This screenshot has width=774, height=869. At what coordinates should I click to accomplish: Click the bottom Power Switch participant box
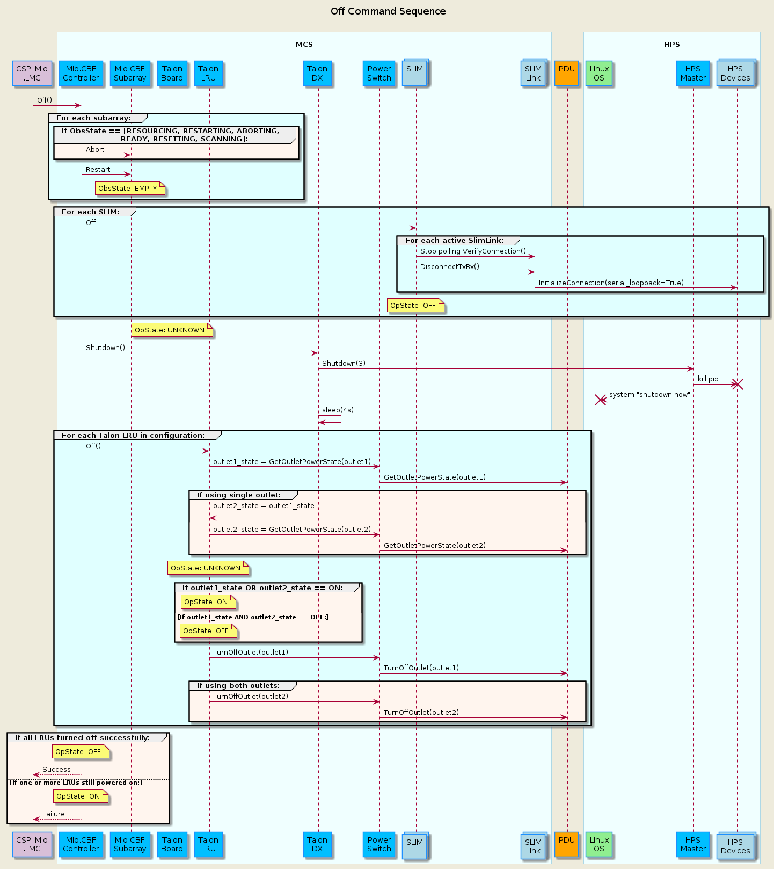(x=379, y=844)
